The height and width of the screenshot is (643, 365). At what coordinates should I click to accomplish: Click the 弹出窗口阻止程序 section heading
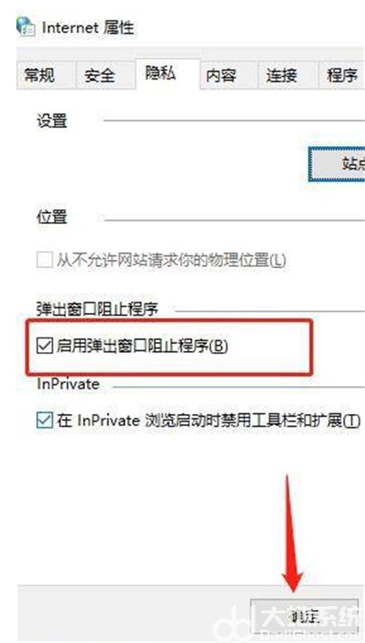tap(98, 310)
